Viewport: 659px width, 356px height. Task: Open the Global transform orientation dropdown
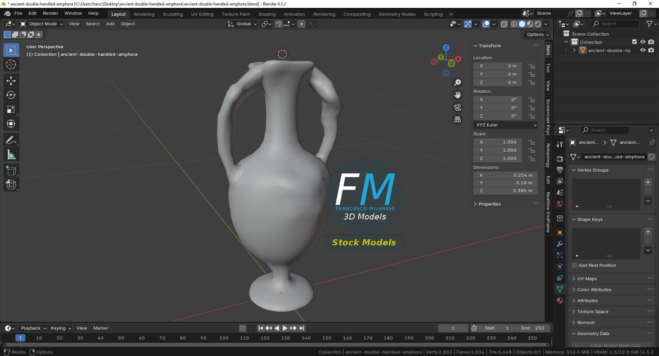242,24
